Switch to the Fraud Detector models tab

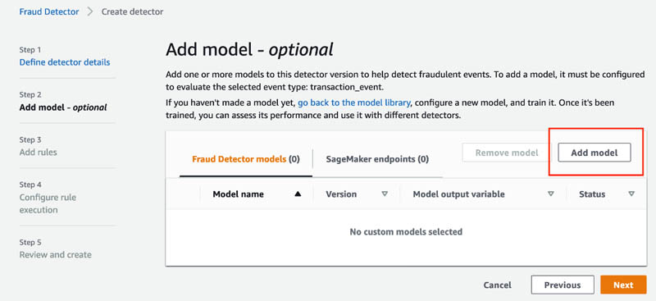coord(246,159)
